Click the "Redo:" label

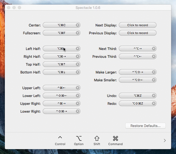[x=112, y=103]
